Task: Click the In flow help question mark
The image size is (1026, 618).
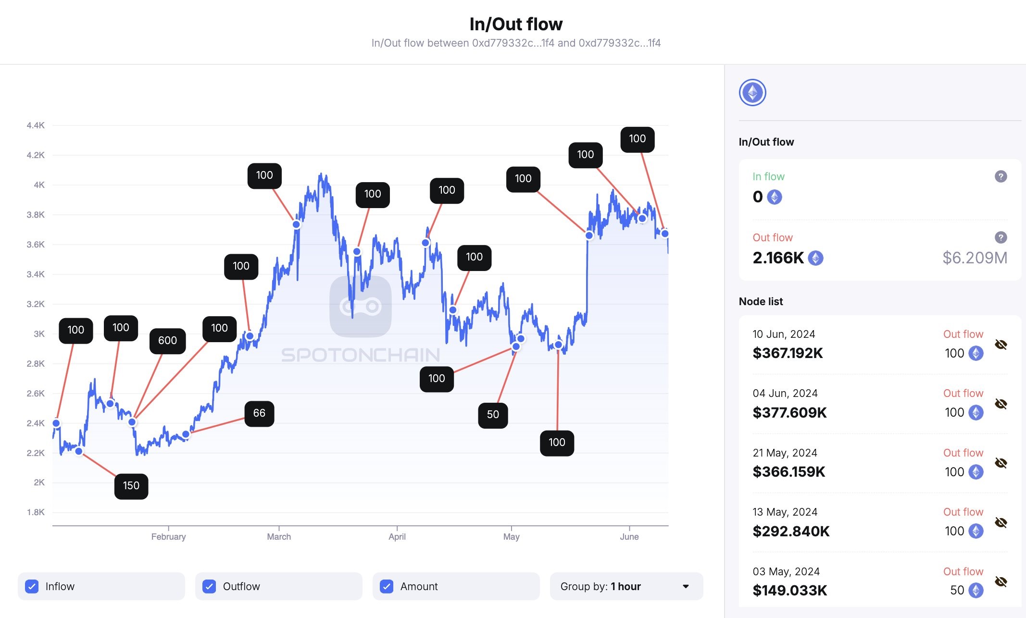Action: coord(1001,176)
